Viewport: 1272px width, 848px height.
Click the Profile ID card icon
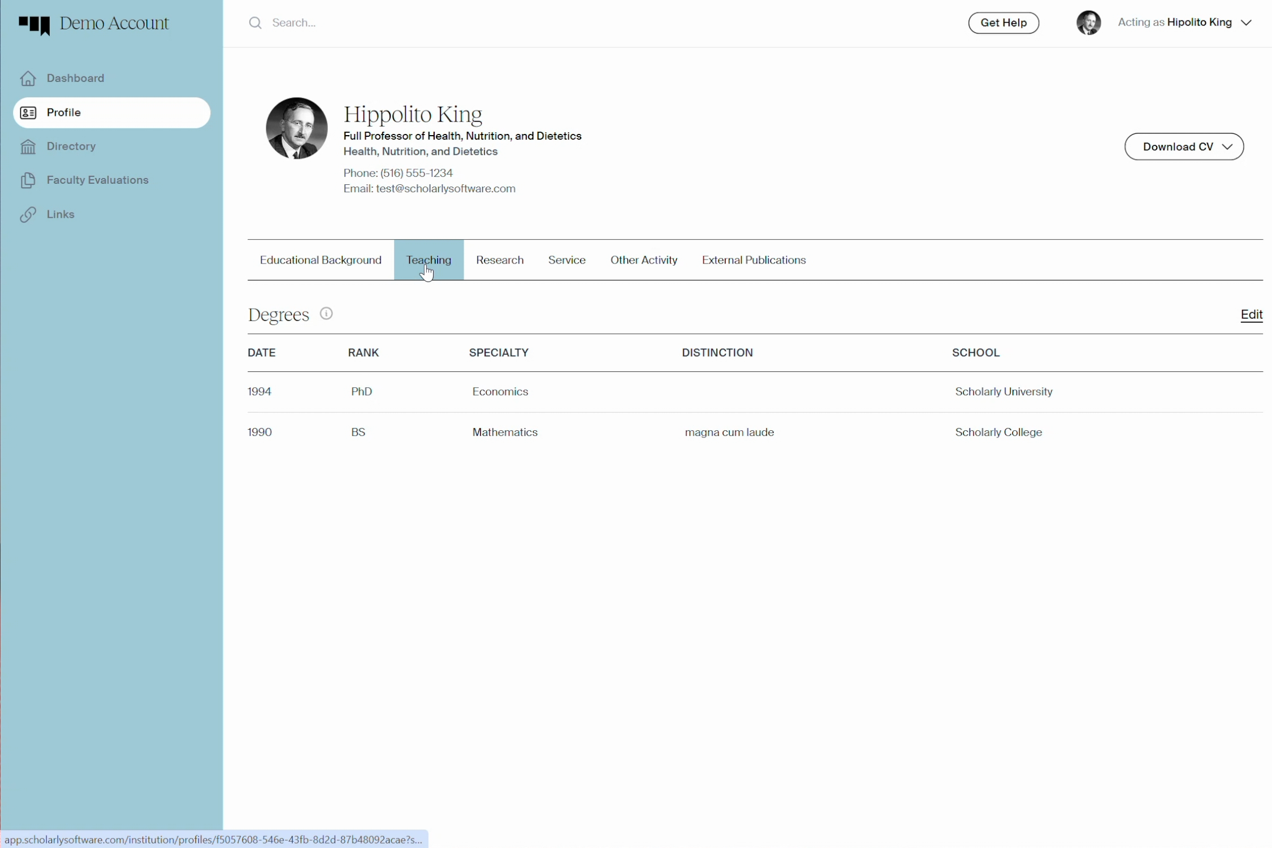click(x=28, y=113)
